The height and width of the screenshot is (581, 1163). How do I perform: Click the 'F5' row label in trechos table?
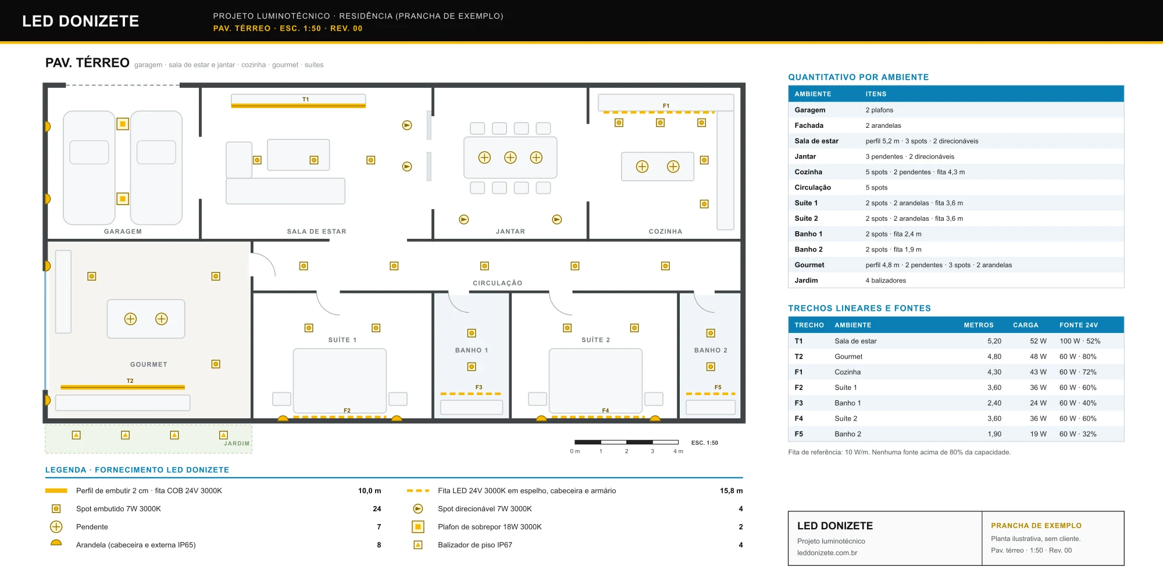(x=799, y=434)
